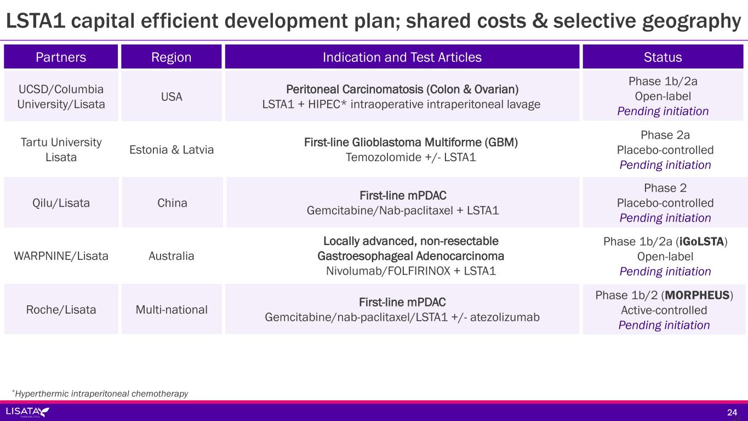Image resolution: width=748 pixels, height=421 pixels.
Task: Click the WARPNINE/Lisata partner cell
Action: (x=61, y=256)
